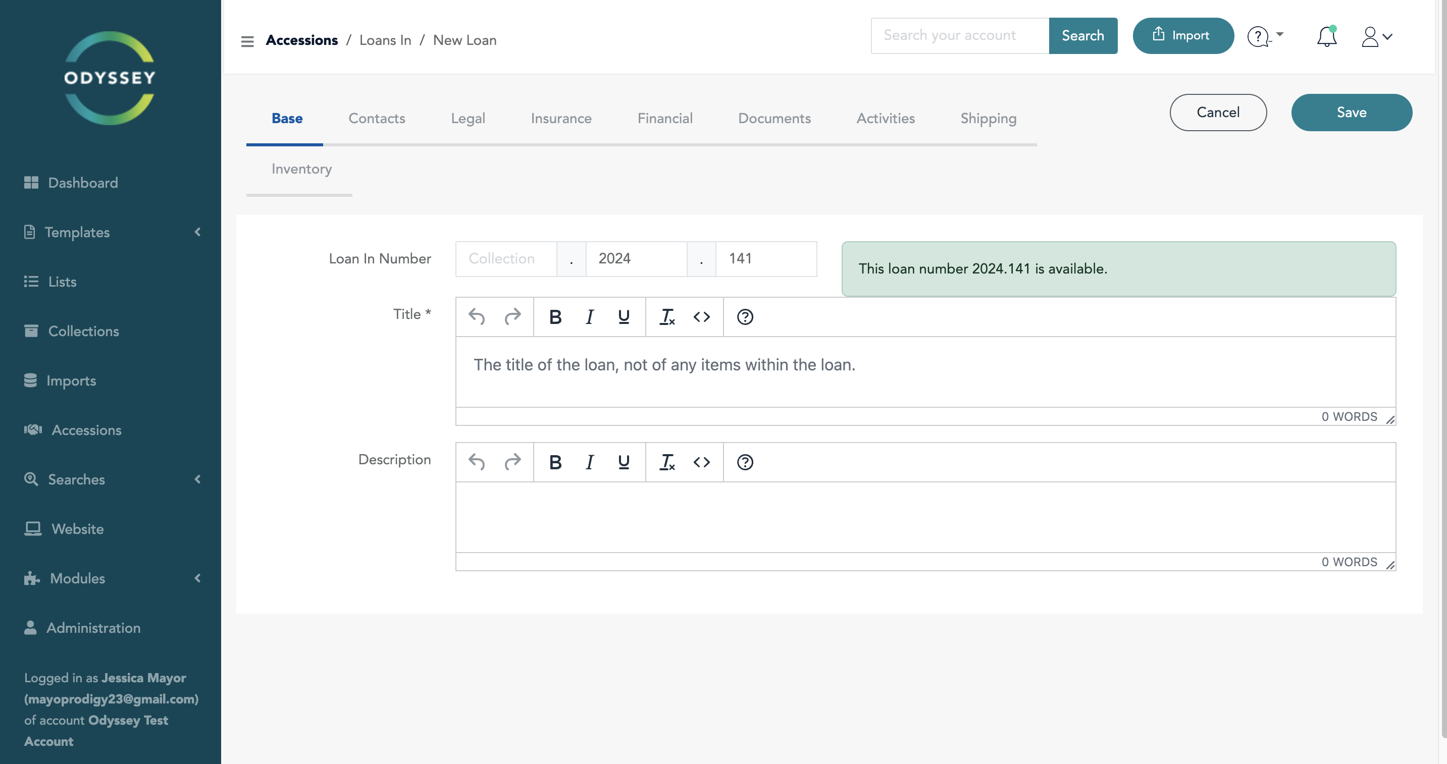This screenshot has height=764, width=1447.
Task: Open help icon in the Title toolbar
Action: [745, 317]
